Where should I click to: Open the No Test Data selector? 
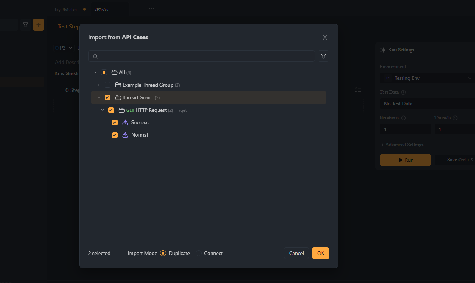[x=427, y=104]
